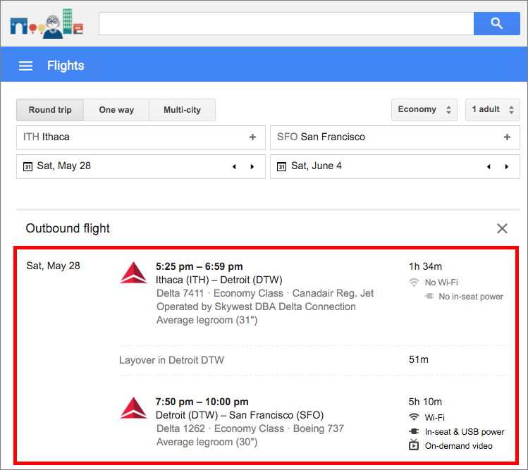Switch to One way trip
Viewport: 528px width, 470px height.
(x=116, y=110)
